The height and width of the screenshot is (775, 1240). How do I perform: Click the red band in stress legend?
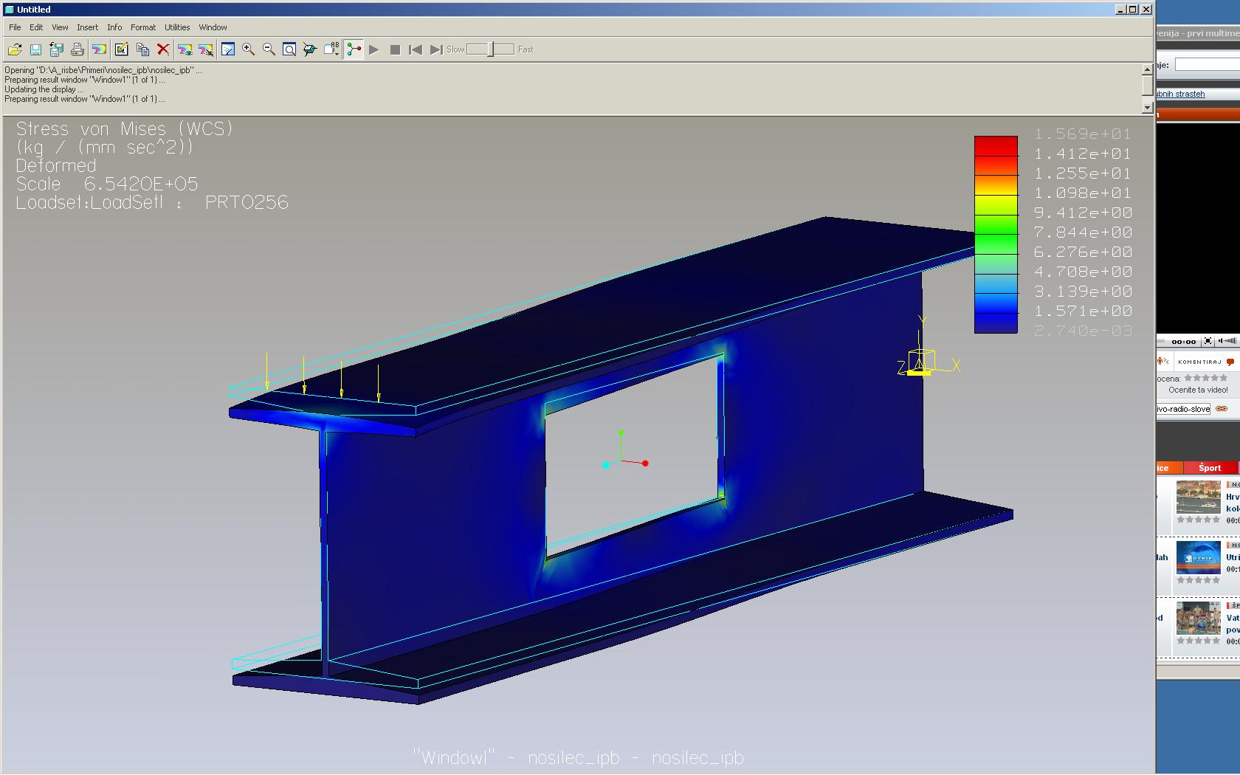tap(996, 145)
